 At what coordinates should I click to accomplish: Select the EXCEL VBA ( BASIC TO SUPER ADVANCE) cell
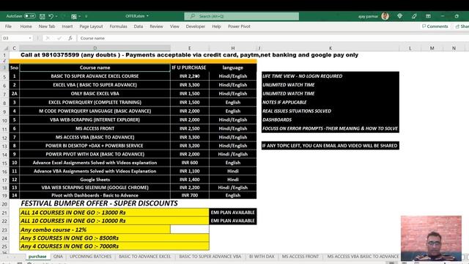pyautogui.click(x=95, y=85)
